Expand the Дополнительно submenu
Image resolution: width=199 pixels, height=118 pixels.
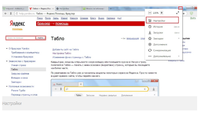pyautogui.click(x=164, y=56)
